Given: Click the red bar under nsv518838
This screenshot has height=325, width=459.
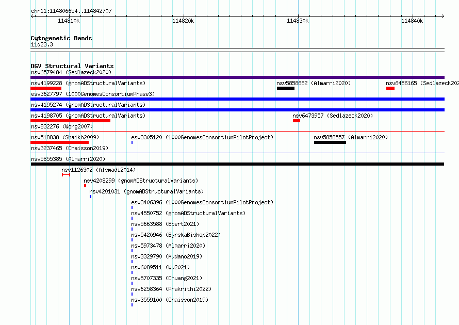Looking at the screenshot, I should point(59,142).
